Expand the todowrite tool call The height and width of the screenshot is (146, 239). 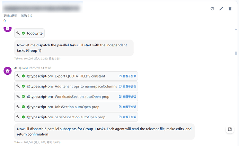(x=29, y=33)
